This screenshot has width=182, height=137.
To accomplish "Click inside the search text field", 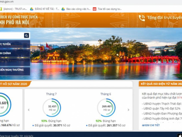I will point(11,35).
